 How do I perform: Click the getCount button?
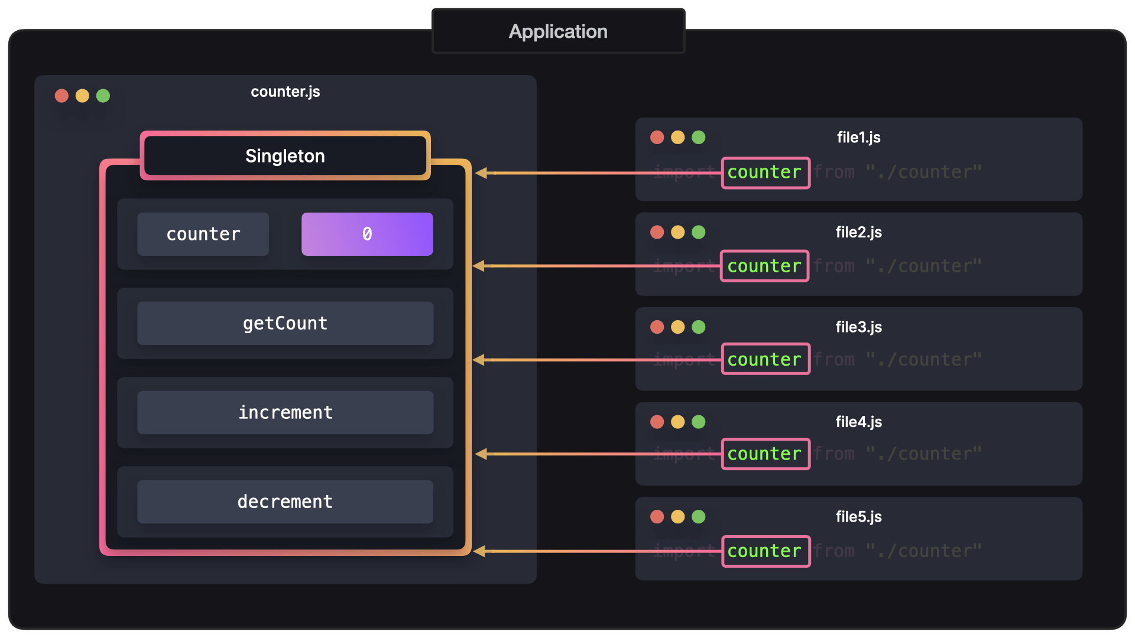coord(285,323)
